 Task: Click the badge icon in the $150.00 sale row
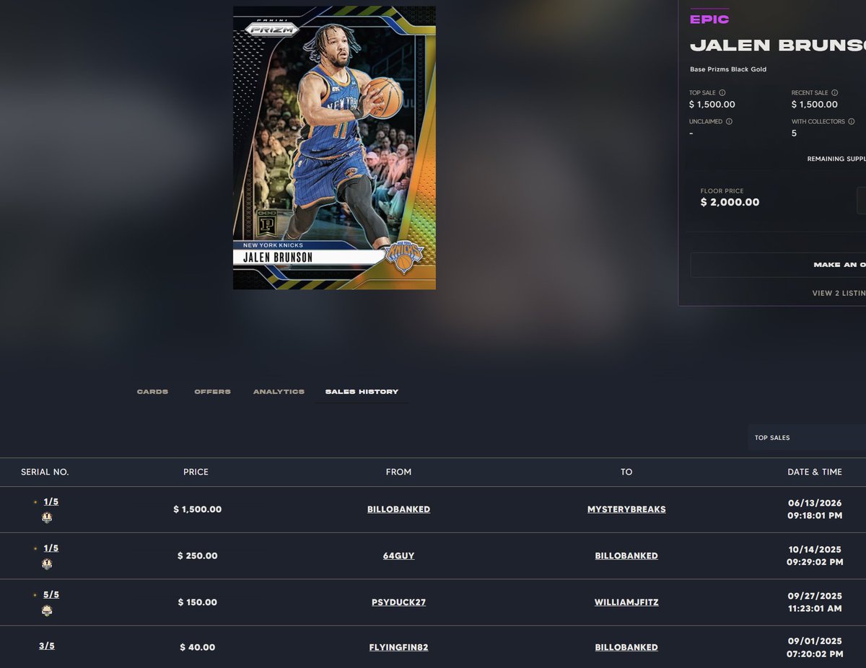47,610
